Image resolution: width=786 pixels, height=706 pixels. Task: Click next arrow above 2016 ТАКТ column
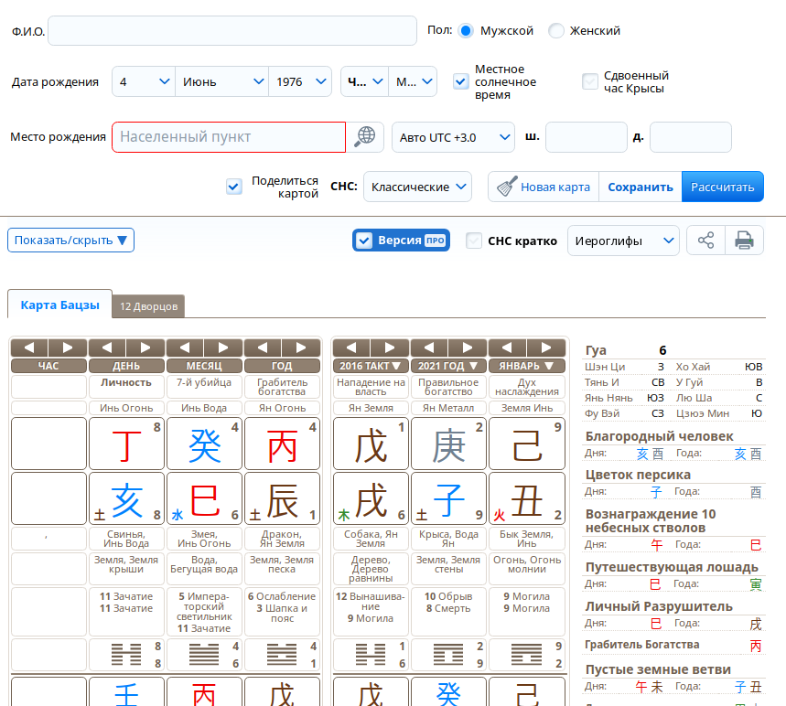click(x=390, y=348)
